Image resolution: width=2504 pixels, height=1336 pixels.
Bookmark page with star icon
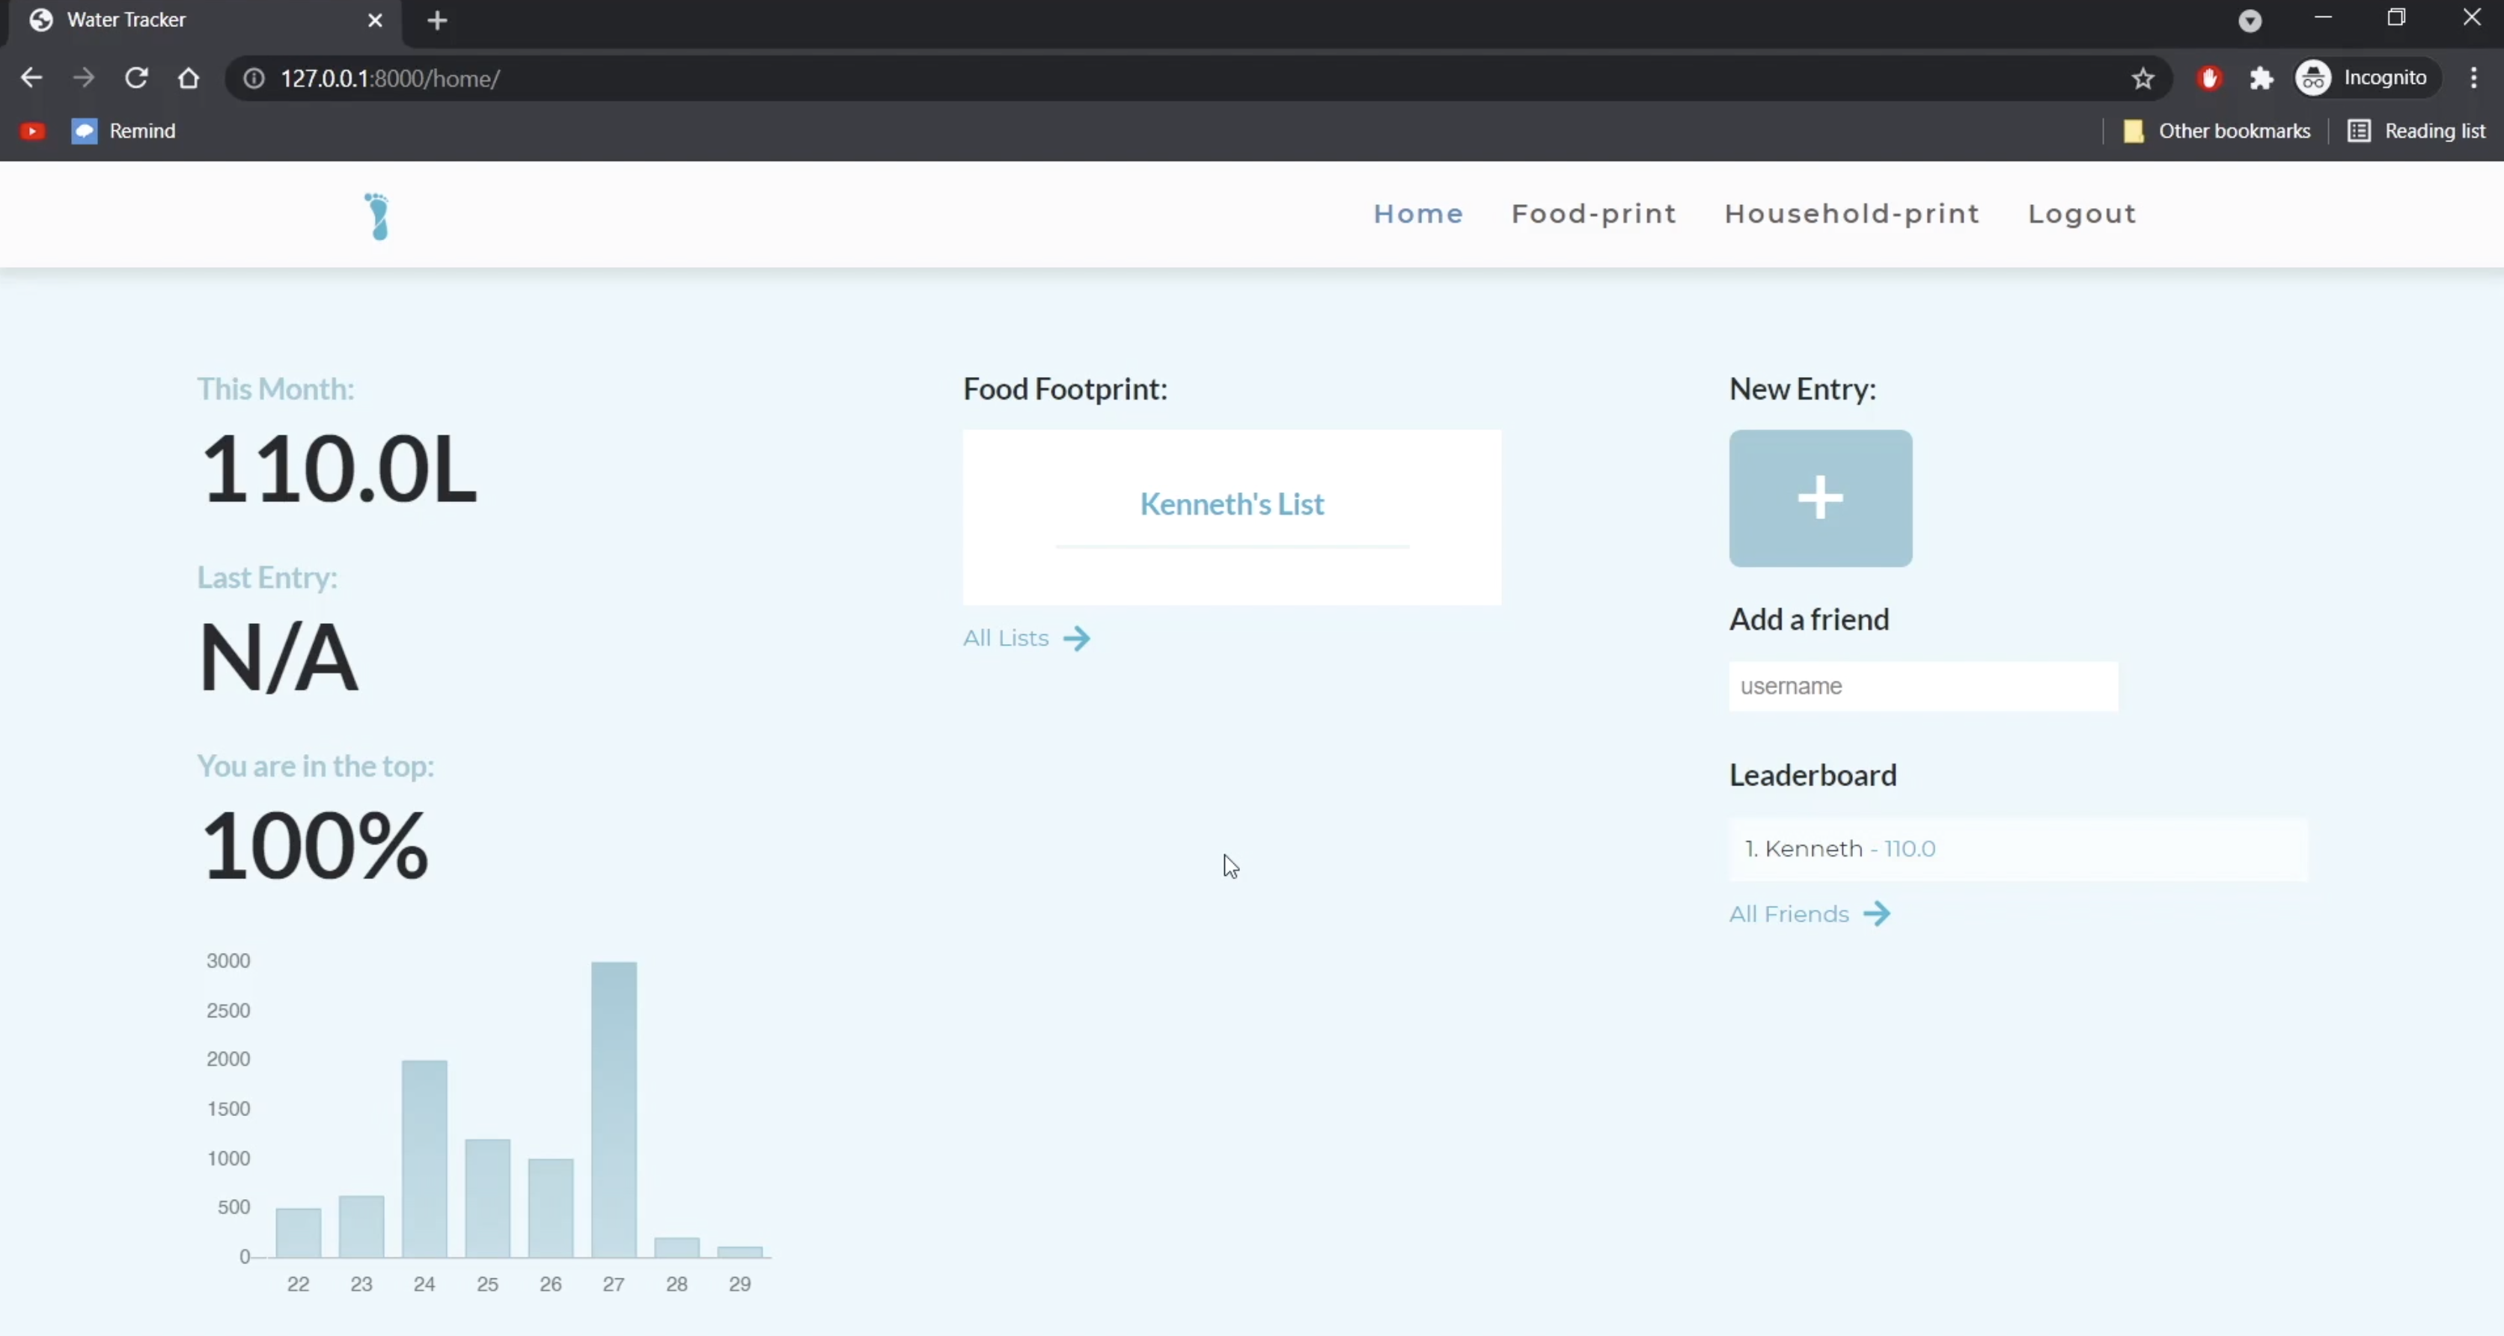(2143, 79)
